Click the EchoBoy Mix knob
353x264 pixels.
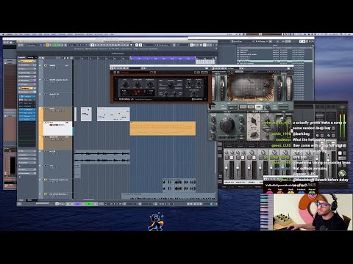125,84
